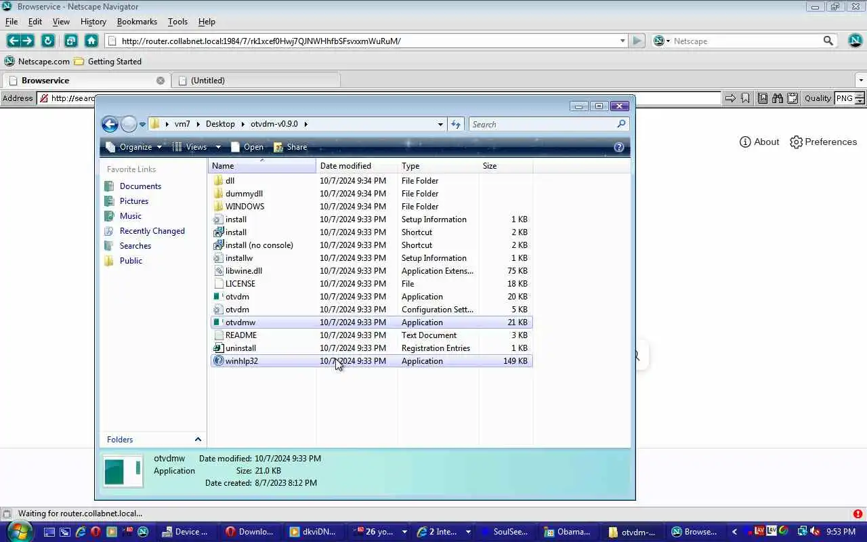Viewport: 867px width, 542px height.
Task: Select the WINDOWS folder
Action: pyautogui.click(x=238, y=207)
